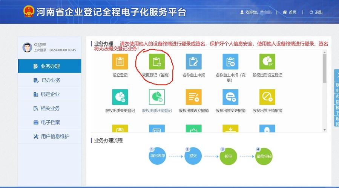Open 股权出质注销登记 icon
339x188 pixels.
[157, 97]
